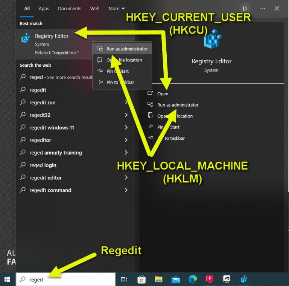
Task: Select the 'reged login' suggestion text
Action: 43,165
